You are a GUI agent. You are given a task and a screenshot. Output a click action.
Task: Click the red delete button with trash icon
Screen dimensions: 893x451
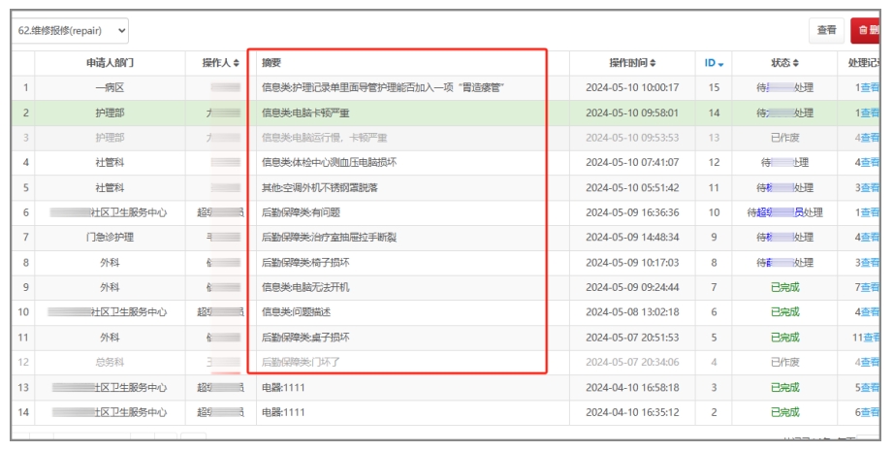pos(868,31)
